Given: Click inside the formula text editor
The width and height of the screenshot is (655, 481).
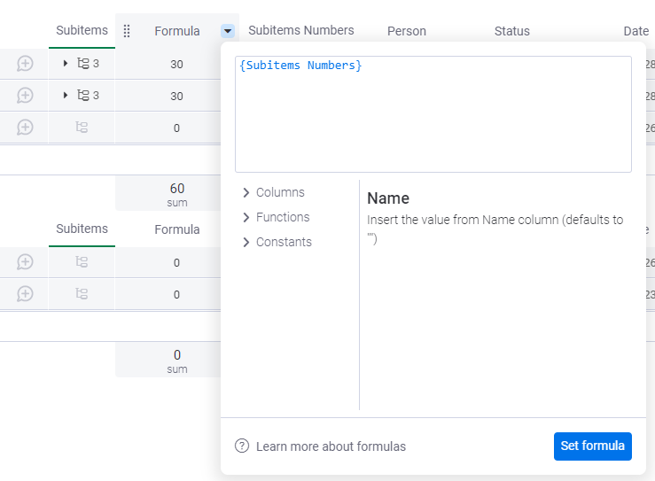Looking at the screenshot, I should click(x=433, y=115).
